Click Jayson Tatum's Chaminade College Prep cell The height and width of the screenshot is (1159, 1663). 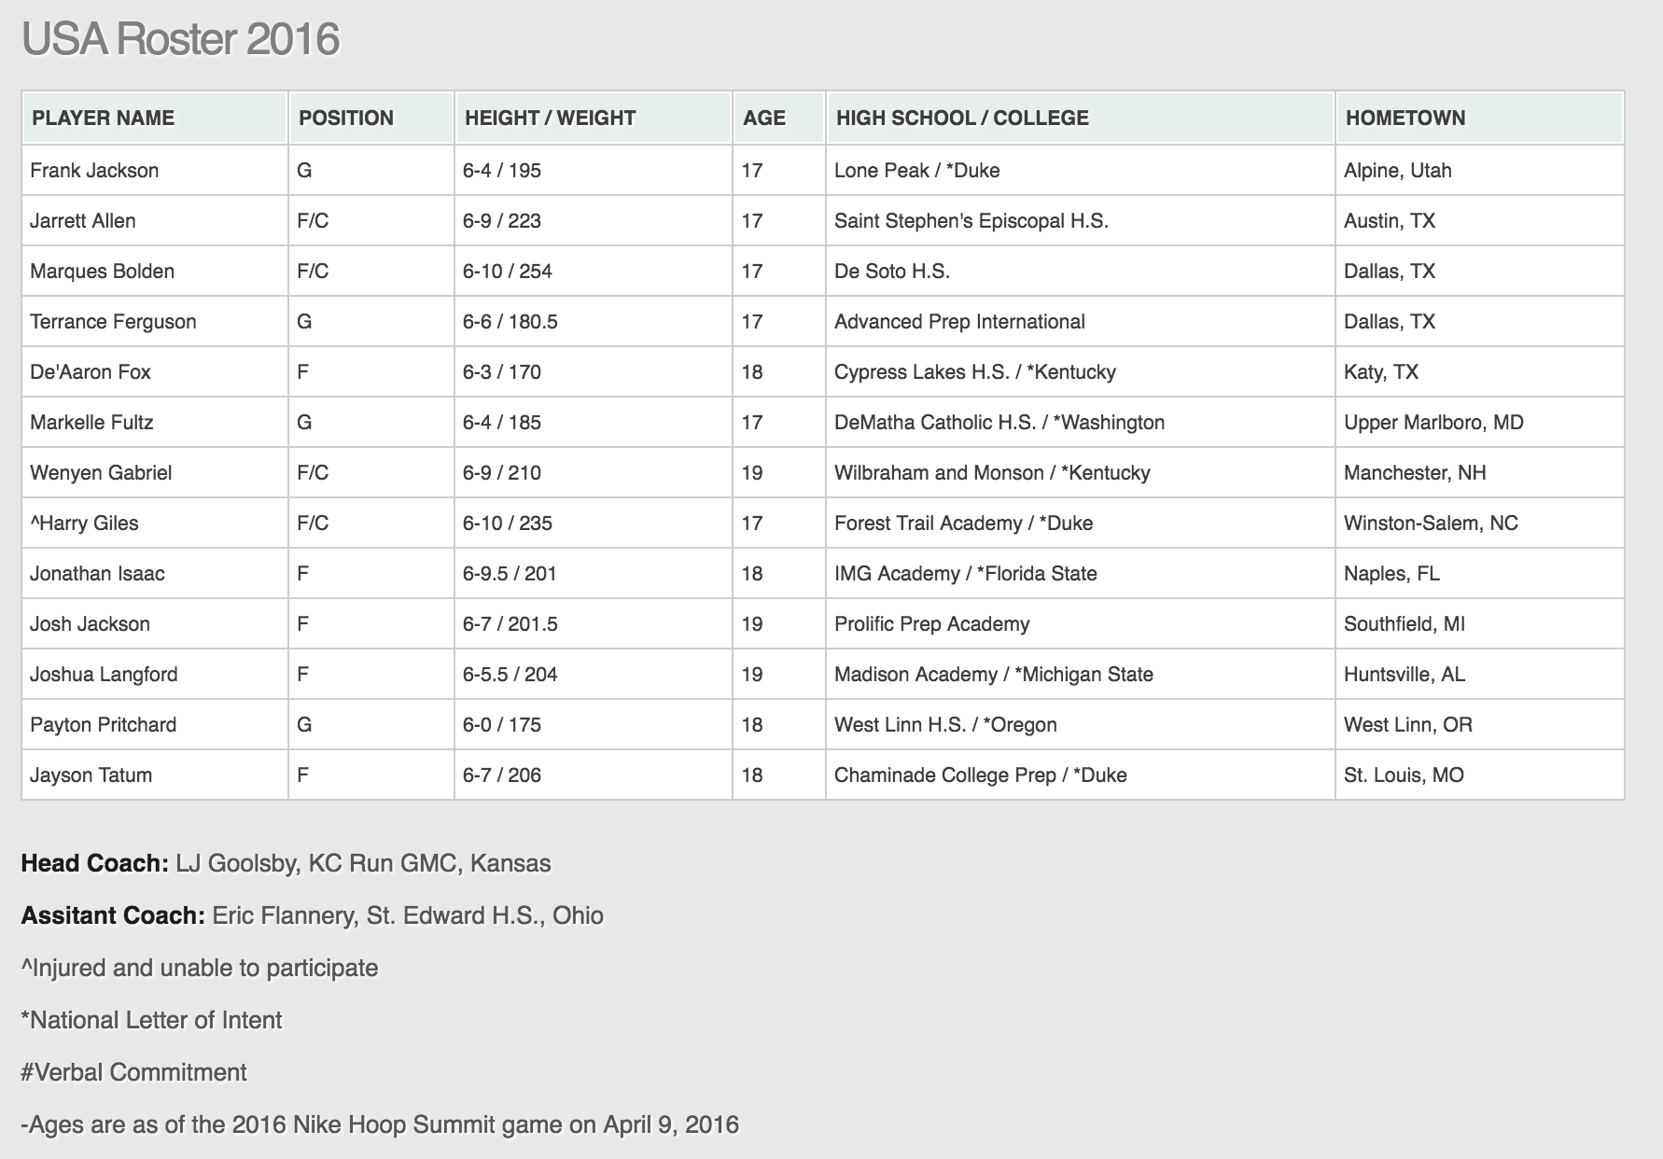981,775
